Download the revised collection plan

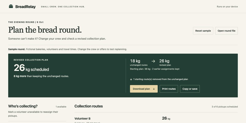(x=144, y=89)
